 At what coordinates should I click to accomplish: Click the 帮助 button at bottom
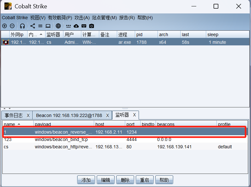164,180
